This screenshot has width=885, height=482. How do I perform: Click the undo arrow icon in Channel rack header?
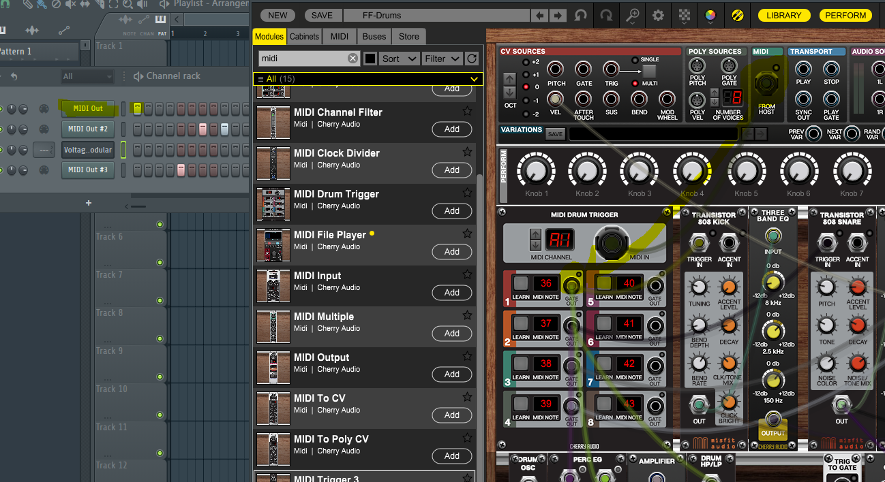pyautogui.click(x=14, y=76)
